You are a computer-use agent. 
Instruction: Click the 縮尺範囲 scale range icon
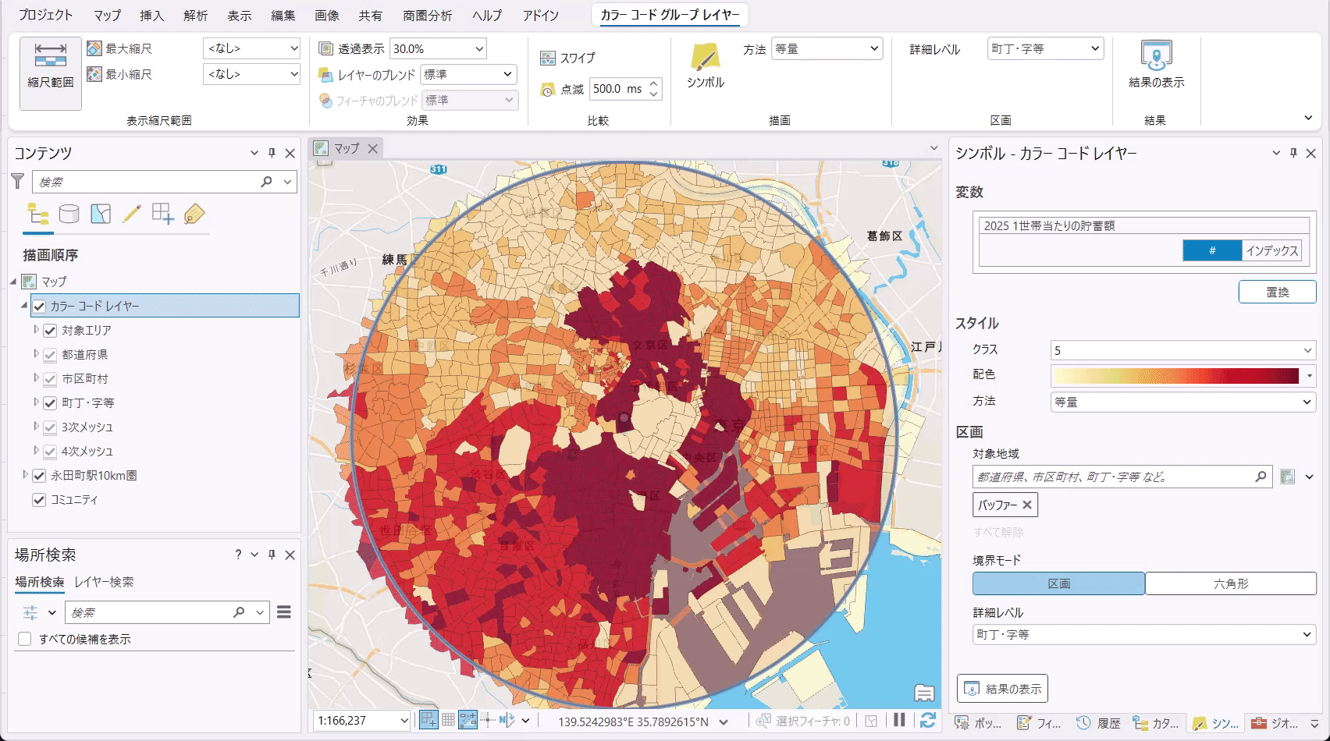pyautogui.click(x=51, y=66)
